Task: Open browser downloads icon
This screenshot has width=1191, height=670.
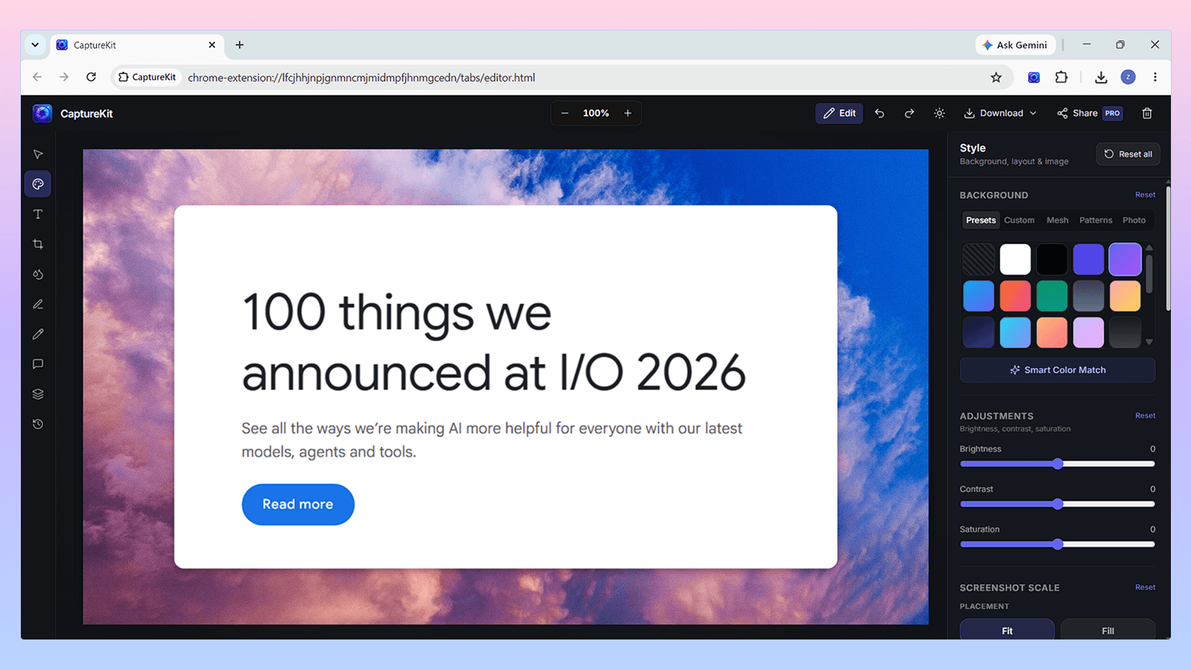Action: click(x=1101, y=77)
